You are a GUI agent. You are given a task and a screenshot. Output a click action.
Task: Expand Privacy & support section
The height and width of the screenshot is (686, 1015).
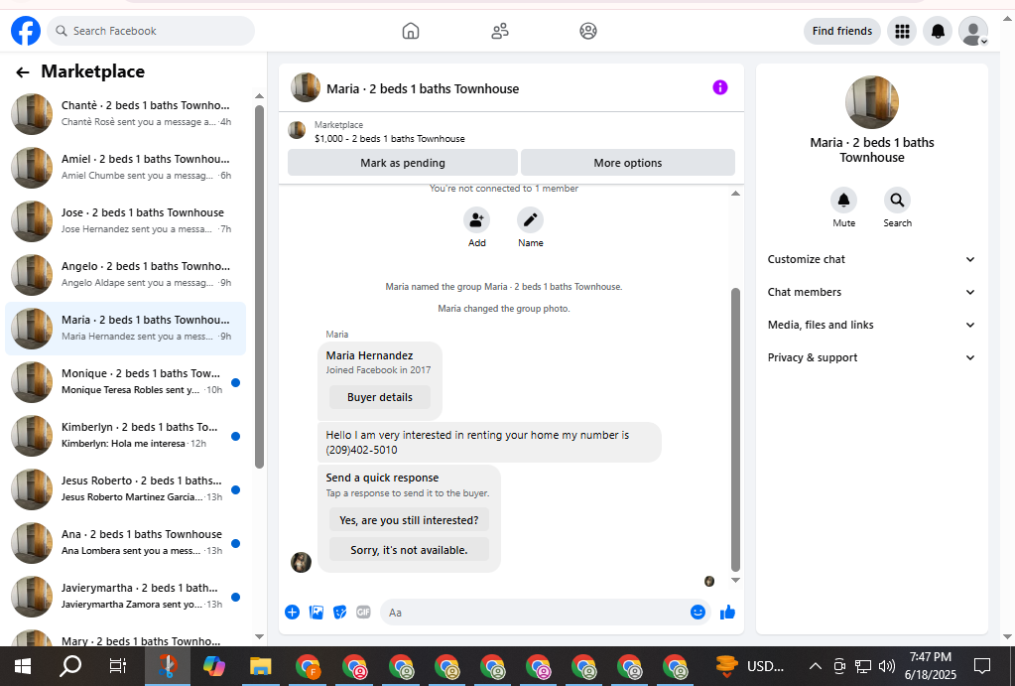coord(871,357)
